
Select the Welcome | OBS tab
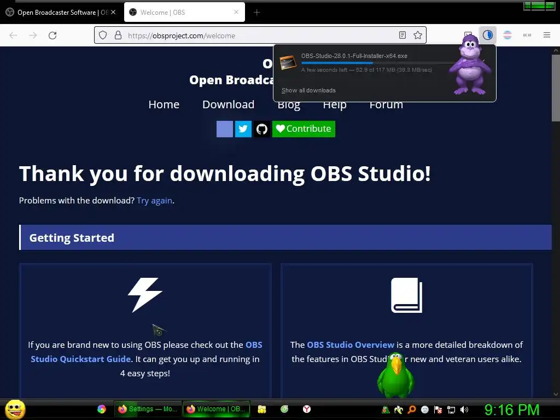point(184,13)
